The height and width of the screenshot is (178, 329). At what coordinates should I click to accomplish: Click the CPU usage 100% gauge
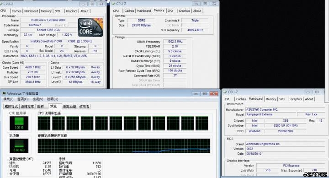click(x=19, y=123)
